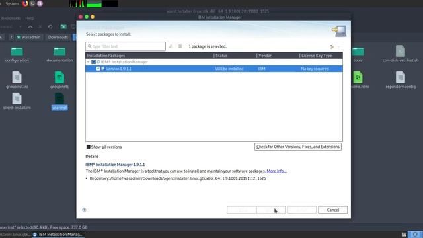This screenshot has width=423, height=238.
Task: Select con-disk-set-inst.sh file in file manager
Action: [401, 54]
